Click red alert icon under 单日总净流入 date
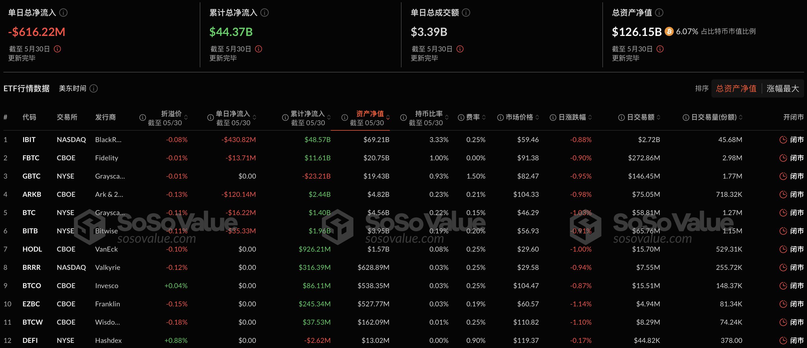Screen dimensions: 807x348 coord(57,49)
